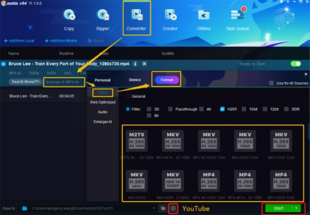Click Search Movie/TV button
This screenshot has width=310, height=215.
click(25, 82)
